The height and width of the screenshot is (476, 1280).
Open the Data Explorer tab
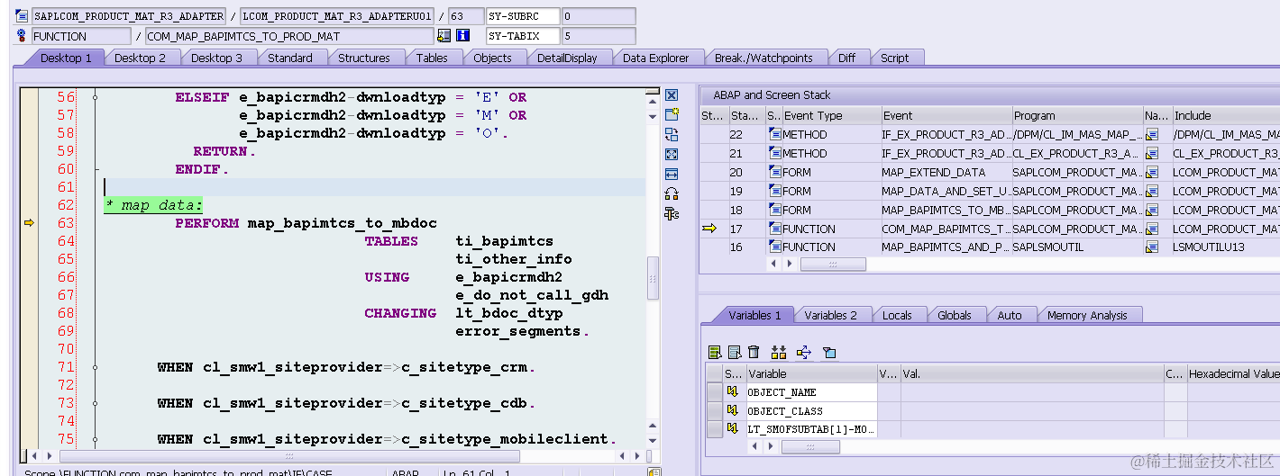pyautogui.click(x=655, y=58)
